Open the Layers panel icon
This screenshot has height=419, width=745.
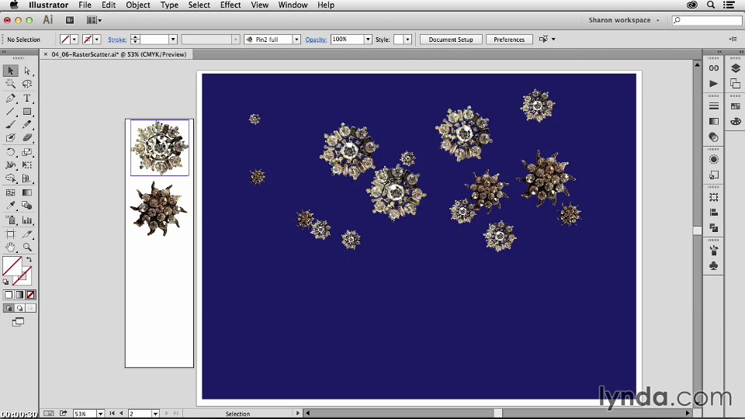click(x=736, y=68)
